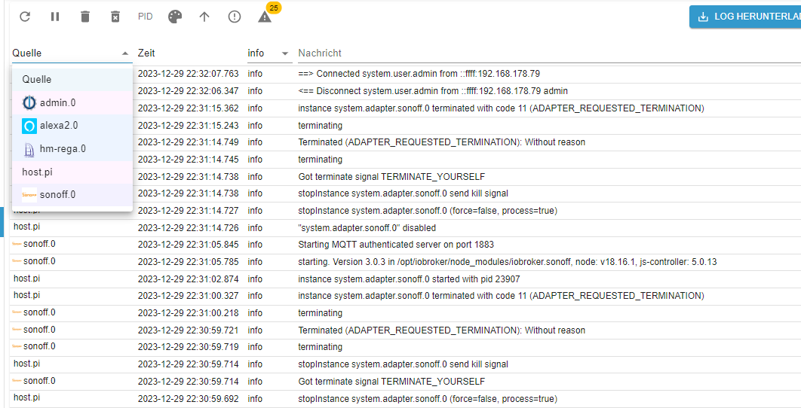Image resolution: width=801 pixels, height=408 pixels.
Task: Click timestamp 2023-12-29 22:30:59.692
Action: [188, 399]
